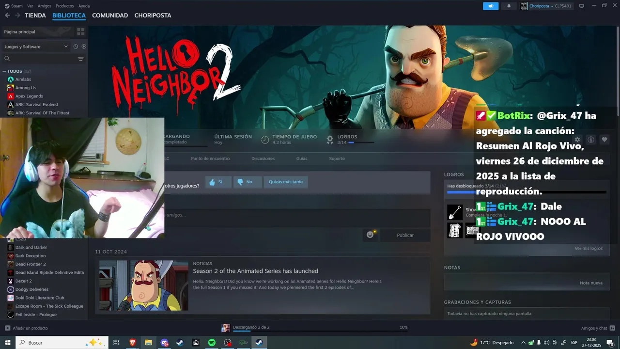Go forward with the Steam forward arrow
The width and height of the screenshot is (620, 349).
(17, 16)
